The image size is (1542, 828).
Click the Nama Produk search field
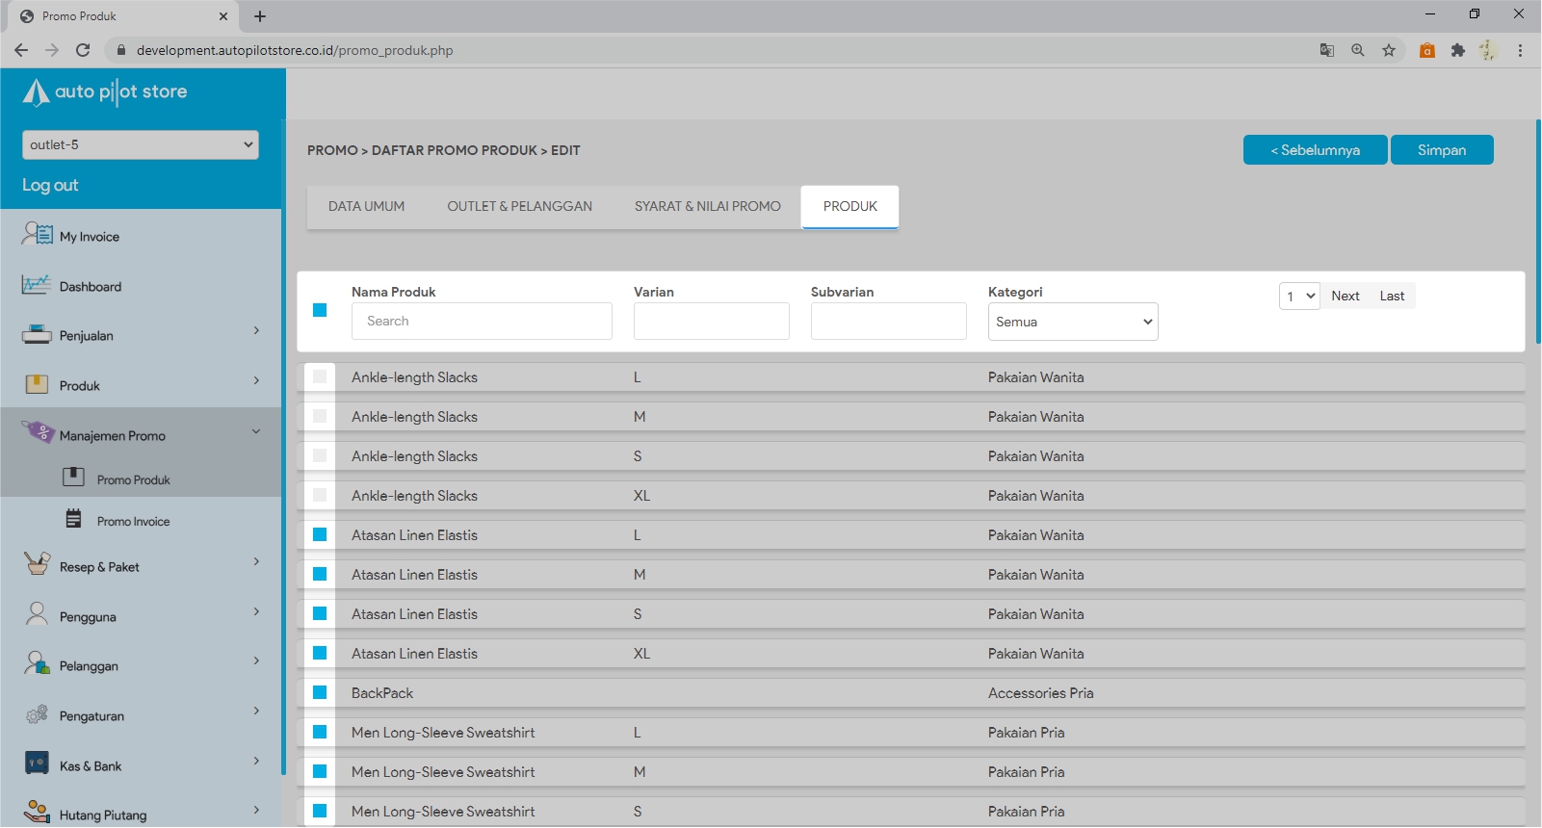click(x=482, y=322)
